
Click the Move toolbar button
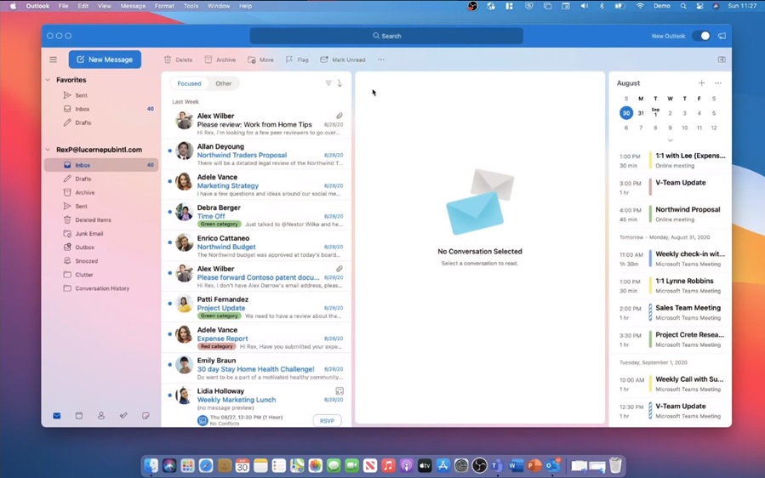pos(260,60)
